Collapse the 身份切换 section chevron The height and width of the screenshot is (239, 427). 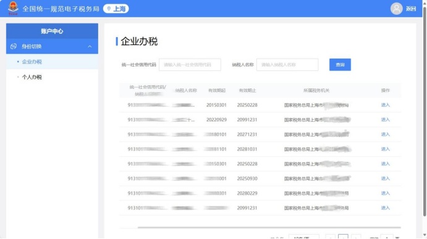pos(90,46)
